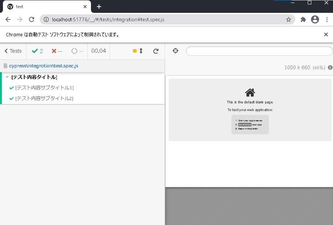Screen dimensions: 333x225
Task: Open the Selector Playground crosshair icon
Action: coord(175,51)
